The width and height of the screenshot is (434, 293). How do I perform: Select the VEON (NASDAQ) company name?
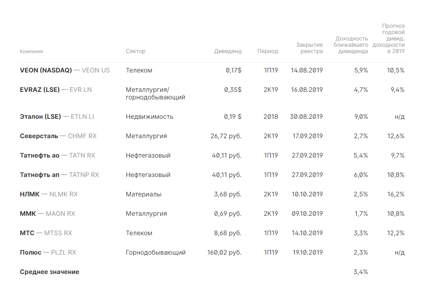click(x=46, y=70)
